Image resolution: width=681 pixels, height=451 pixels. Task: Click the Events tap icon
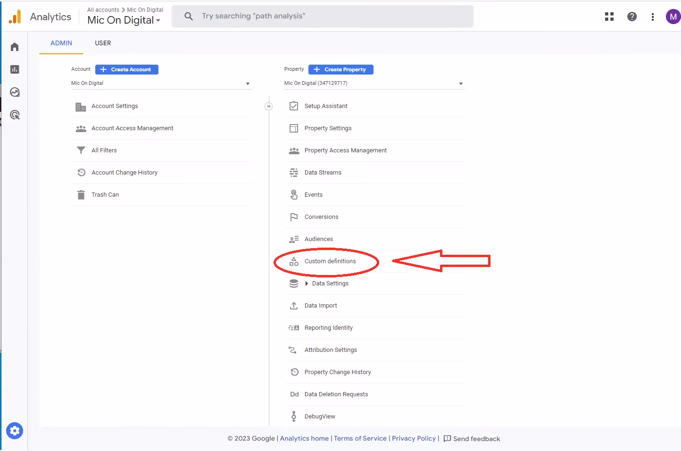tap(294, 194)
